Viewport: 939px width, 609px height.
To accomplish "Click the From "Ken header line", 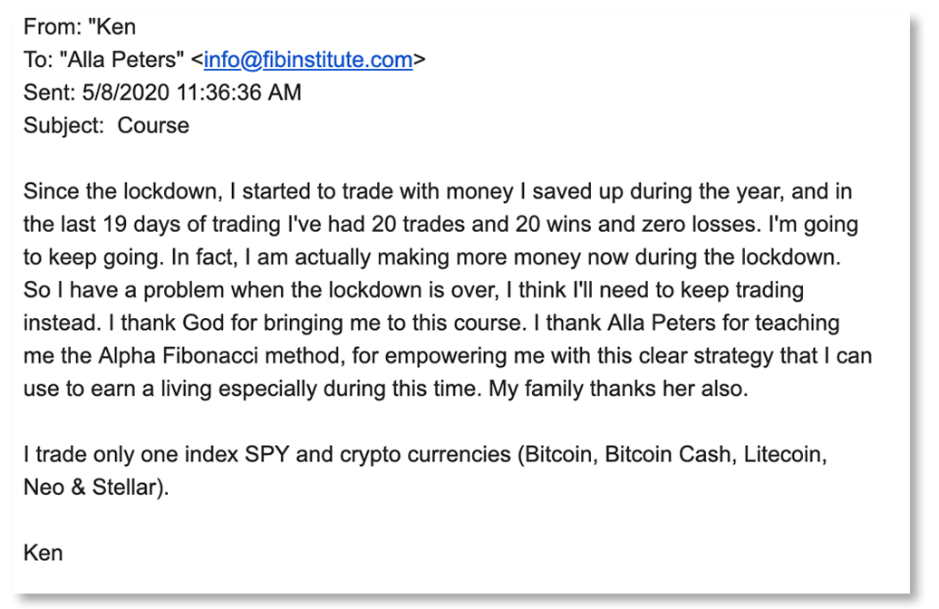I will (80, 27).
